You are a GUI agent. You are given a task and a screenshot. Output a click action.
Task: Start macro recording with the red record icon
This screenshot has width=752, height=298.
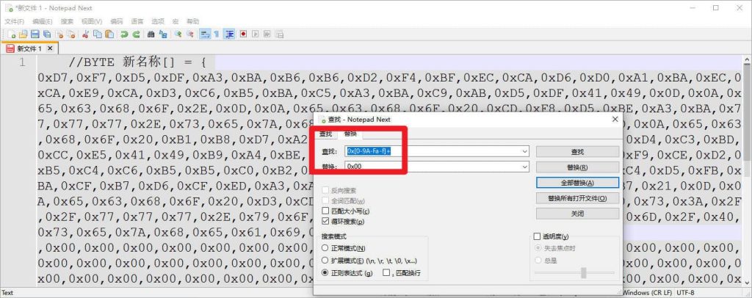[x=243, y=34]
